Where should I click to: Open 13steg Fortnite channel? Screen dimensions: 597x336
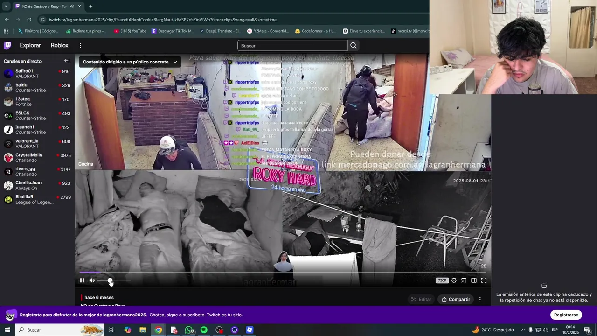[x=37, y=102]
